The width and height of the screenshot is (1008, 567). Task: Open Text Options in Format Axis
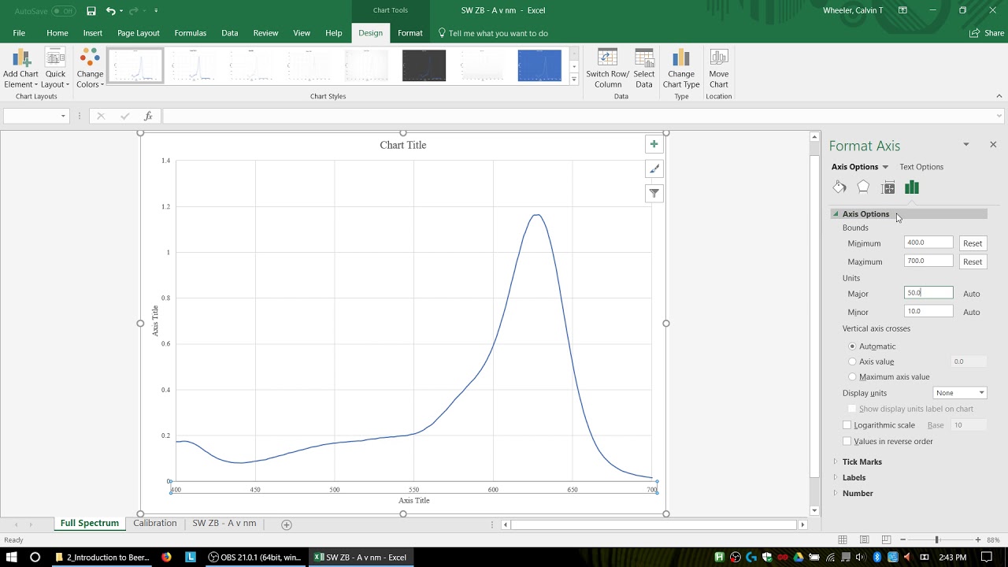(x=921, y=167)
